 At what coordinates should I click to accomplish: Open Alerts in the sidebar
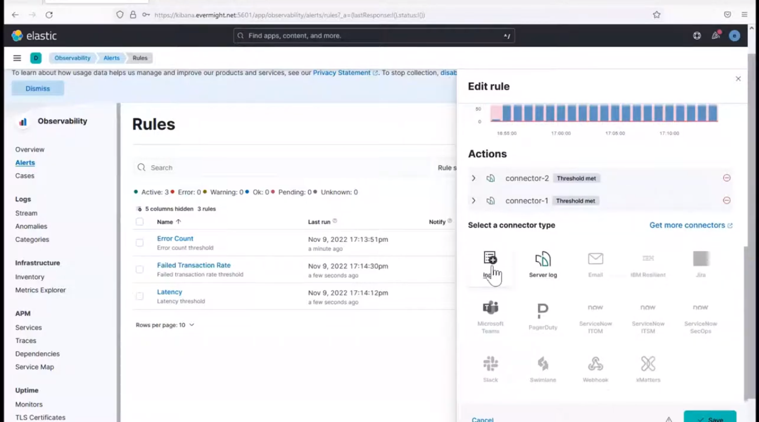coord(25,163)
